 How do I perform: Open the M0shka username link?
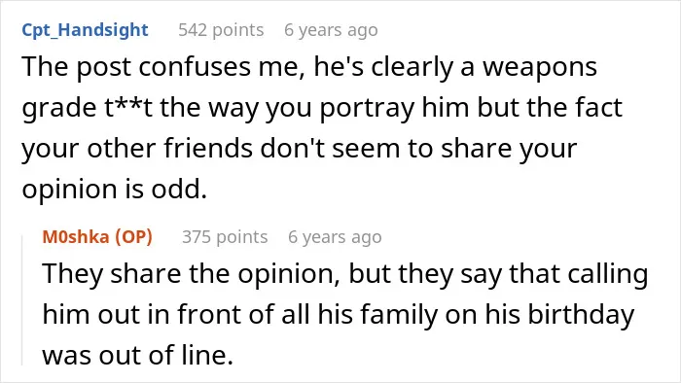click(76, 237)
